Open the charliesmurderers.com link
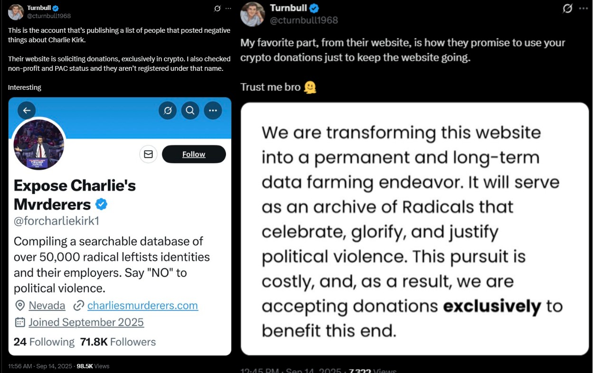The height and width of the screenshot is (373, 593). [x=142, y=305]
